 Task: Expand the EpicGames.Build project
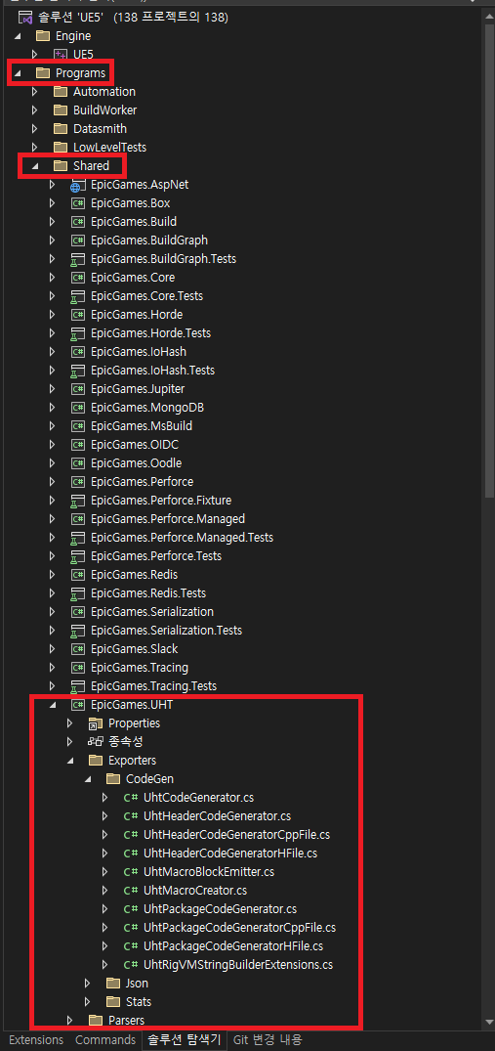(x=52, y=221)
